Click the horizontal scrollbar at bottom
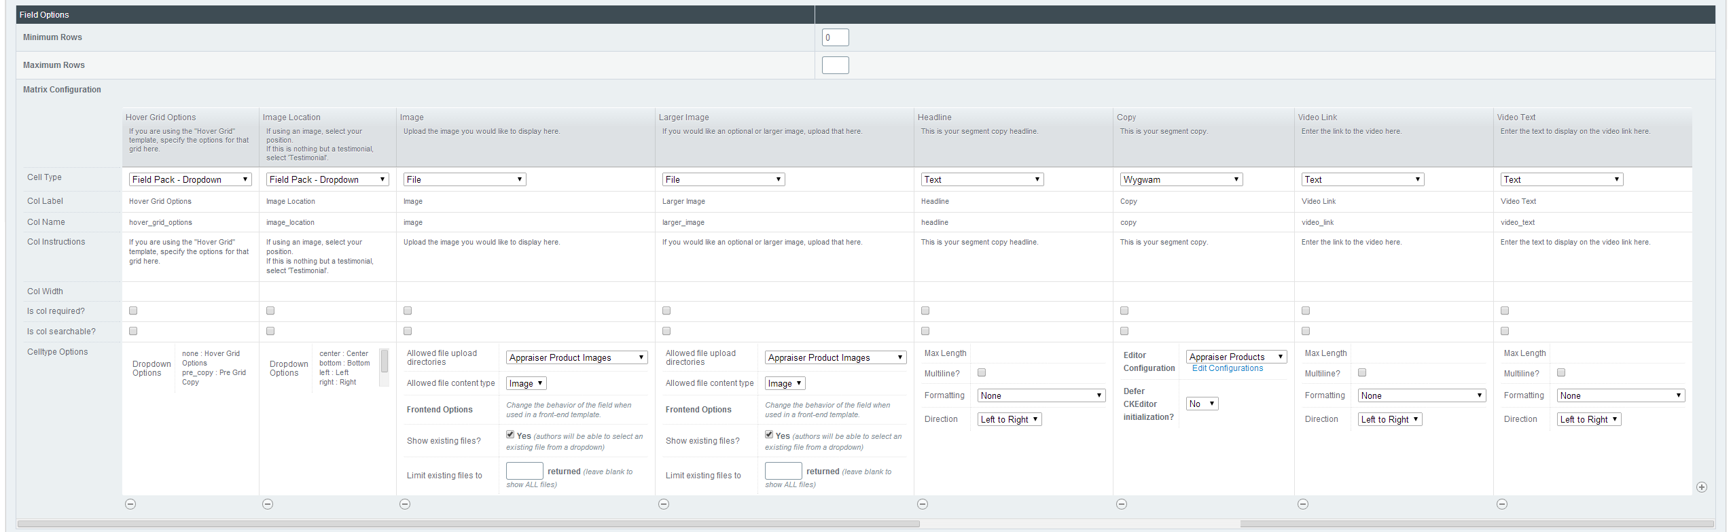Screen dimensions: 1731x532 click(x=468, y=524)
